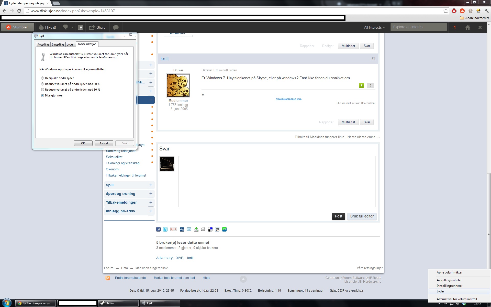Hit the Stumble! button in StumbleUpon bar
This screenshot has width=491, height=307.
[17, 27]
